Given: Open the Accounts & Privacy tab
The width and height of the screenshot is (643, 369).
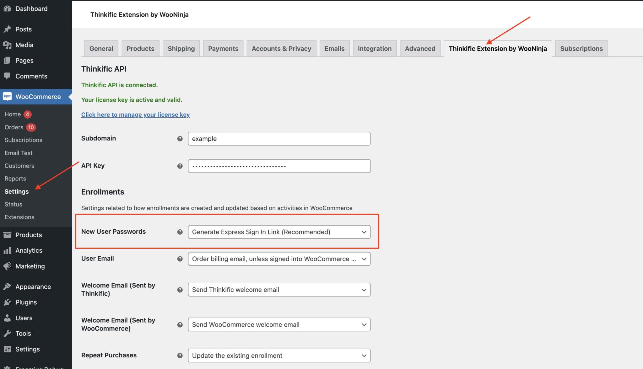Looking at the screenshot, I should click(281, 49).
